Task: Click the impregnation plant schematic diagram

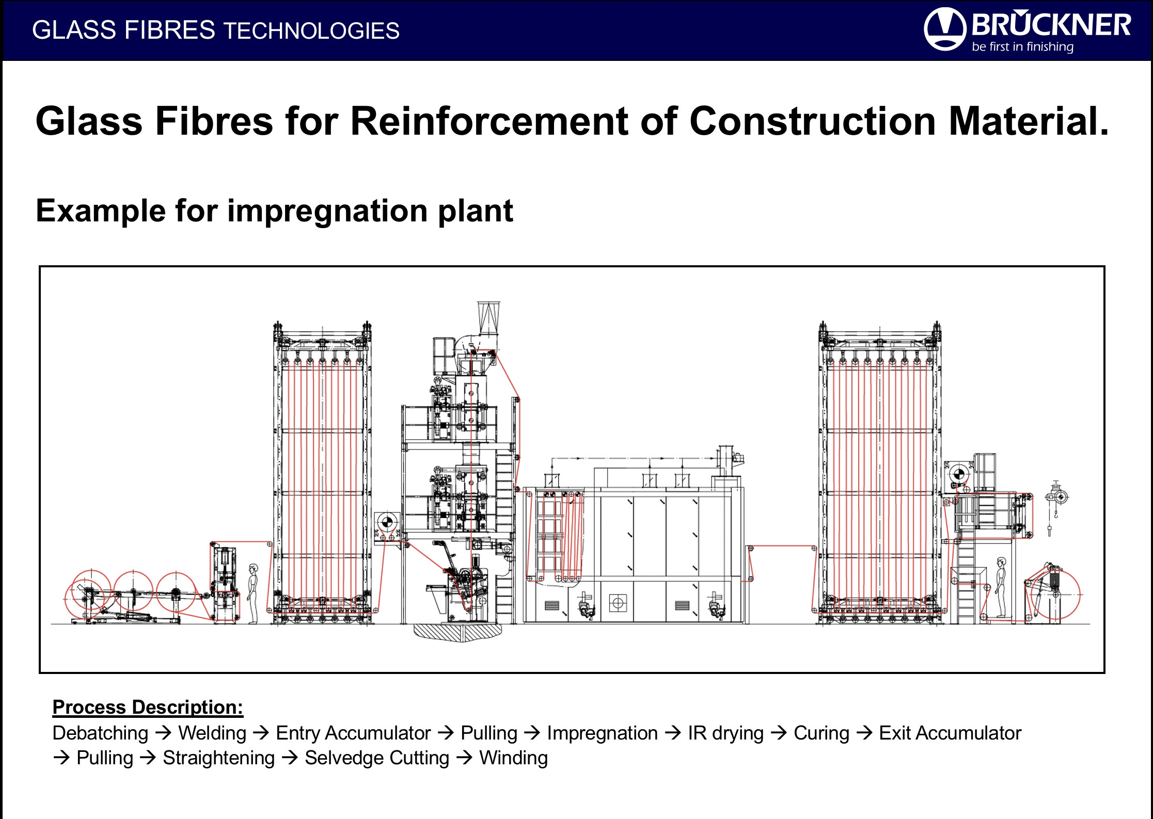Action: coord(572,470)
